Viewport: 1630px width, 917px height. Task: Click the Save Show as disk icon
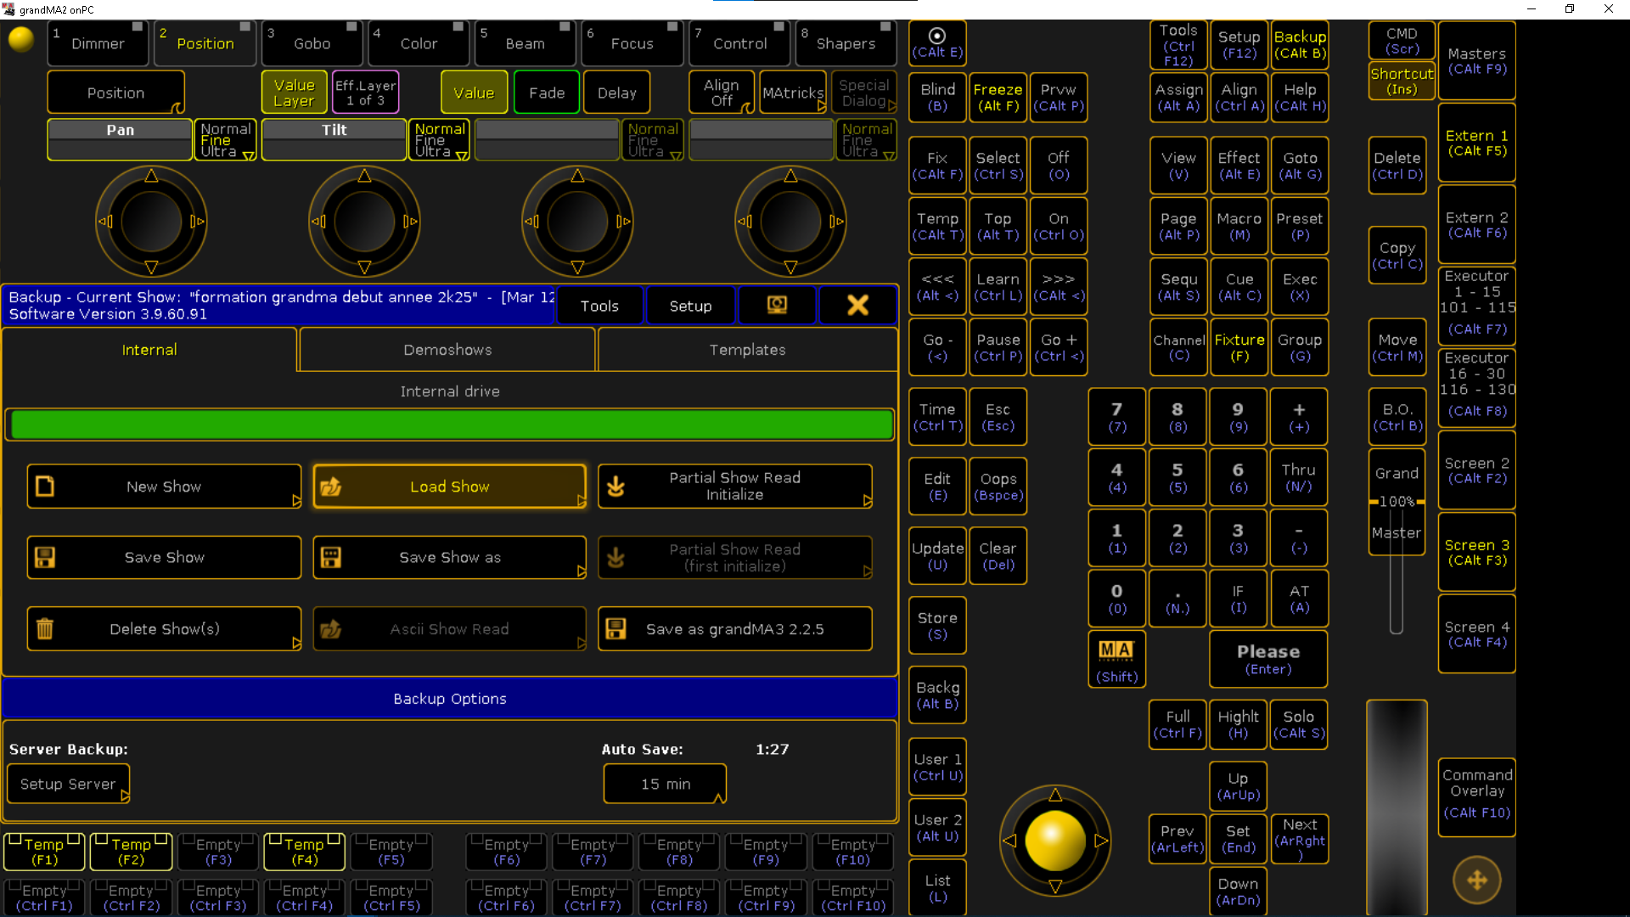tap(330, 557)
